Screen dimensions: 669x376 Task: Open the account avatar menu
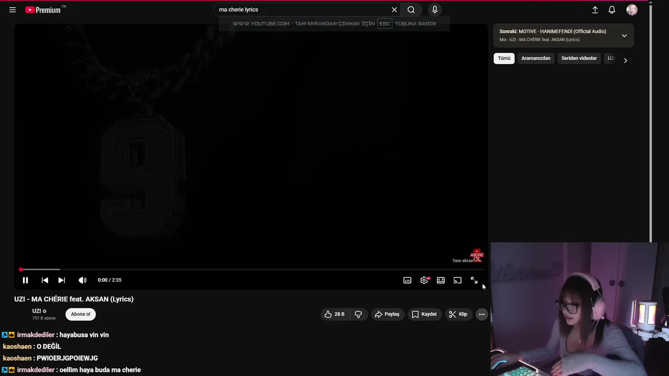click(632, 9)
